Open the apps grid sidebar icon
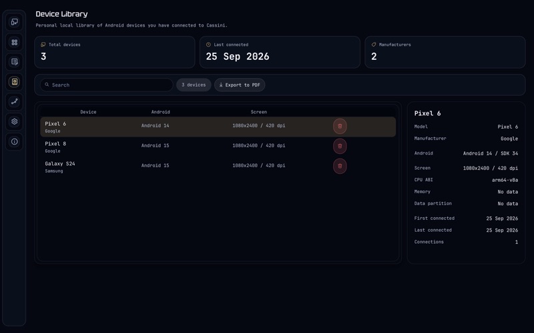Screen dimensions: 534x333 tap(14, 42)
